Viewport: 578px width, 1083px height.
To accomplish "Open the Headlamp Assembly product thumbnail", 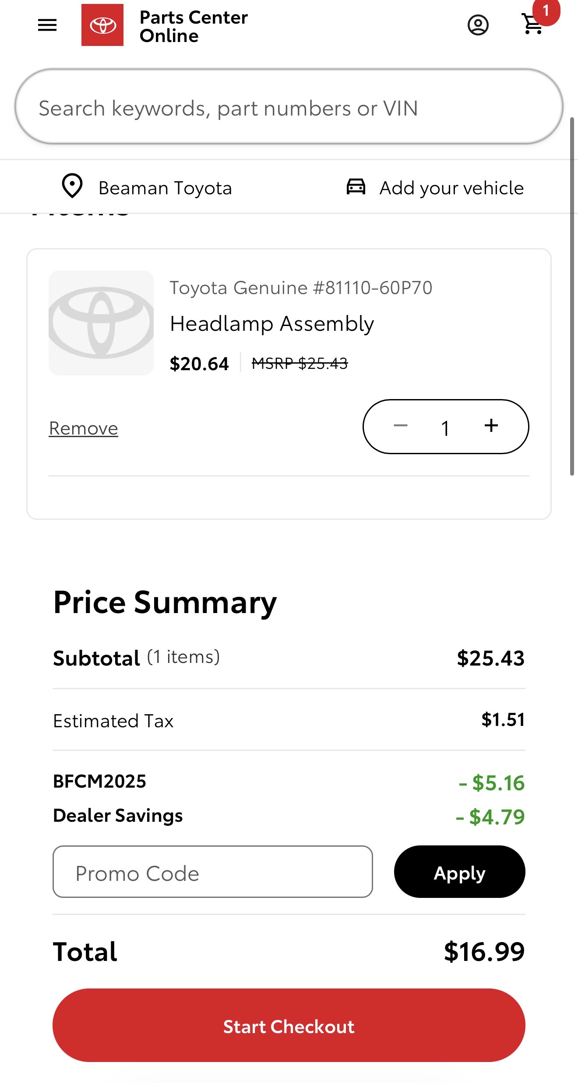I will (x=101, y=323).
